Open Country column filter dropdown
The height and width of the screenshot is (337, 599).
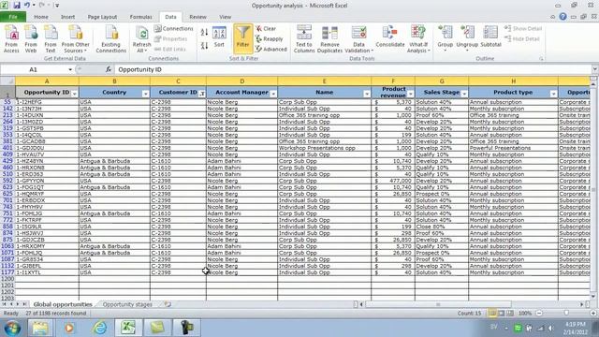click(145, 94)
